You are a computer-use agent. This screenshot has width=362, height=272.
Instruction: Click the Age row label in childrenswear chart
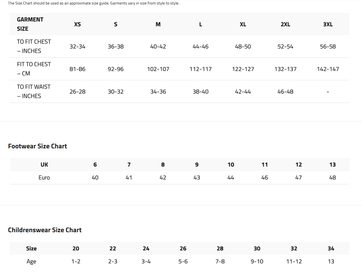tap(31, 261)
